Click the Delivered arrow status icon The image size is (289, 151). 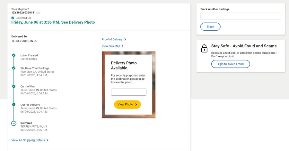[x=14, y=123]
